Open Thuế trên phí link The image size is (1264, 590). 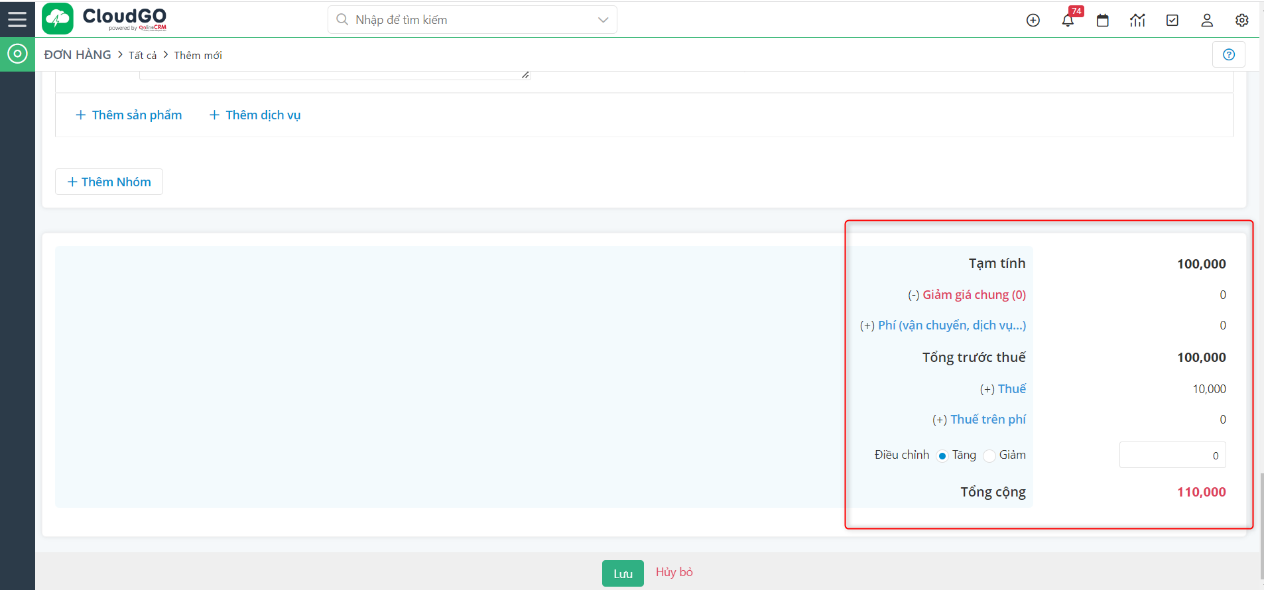pyautogui.click(x=987, y=420)
